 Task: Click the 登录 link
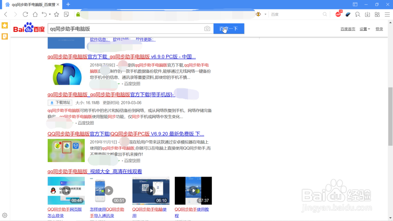click(379, 29)
